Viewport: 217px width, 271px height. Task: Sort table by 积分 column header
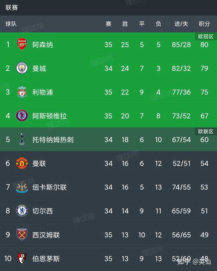coord(204,24)
